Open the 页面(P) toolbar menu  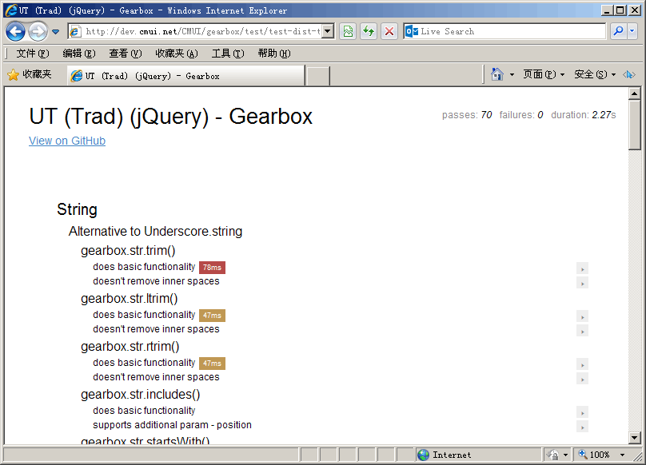coord(544,74)
